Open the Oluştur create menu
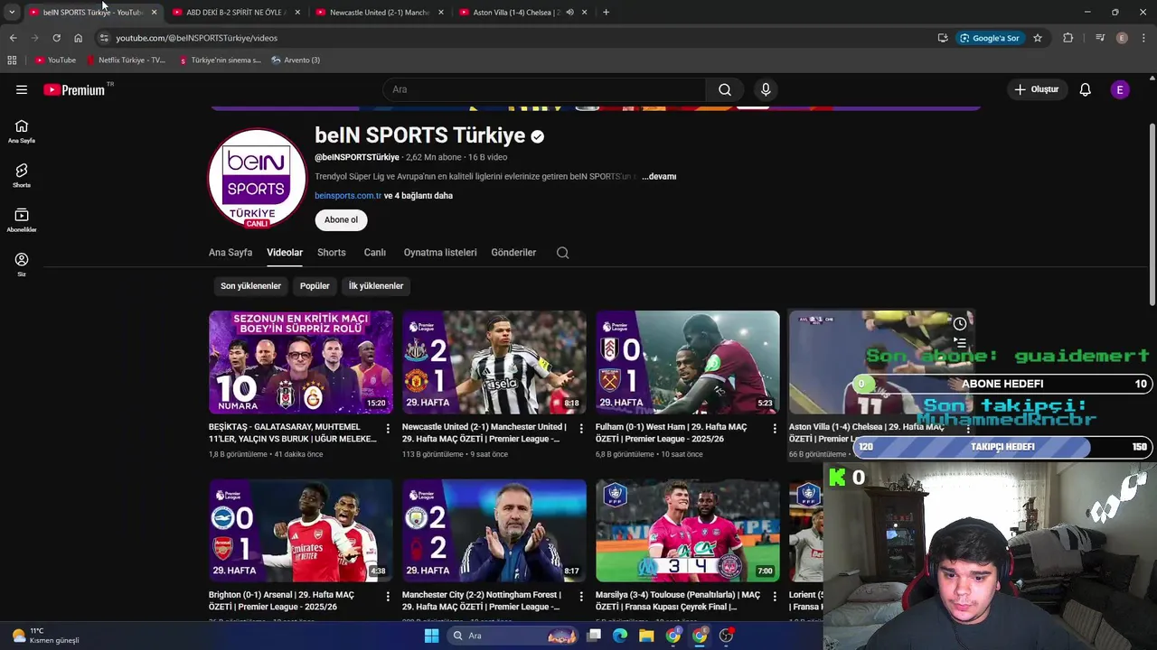The width and height of the screenshot is (1157, 650). pos(1036,89)
